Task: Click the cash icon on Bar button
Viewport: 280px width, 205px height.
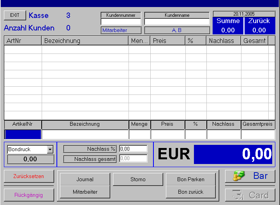Action: point(238,176)
